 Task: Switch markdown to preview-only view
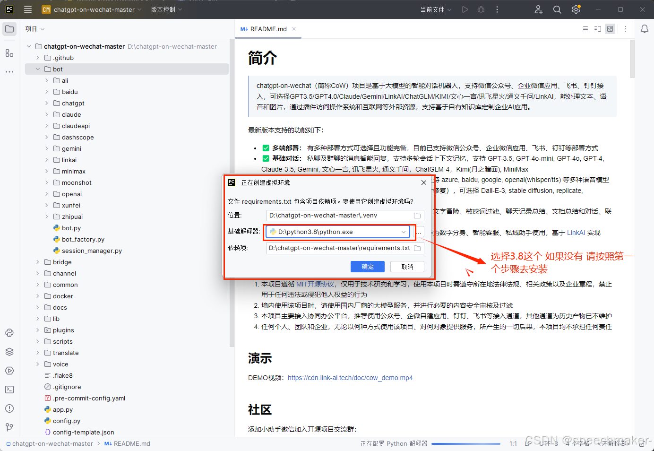pyautogui.click(x=610, y=29)
